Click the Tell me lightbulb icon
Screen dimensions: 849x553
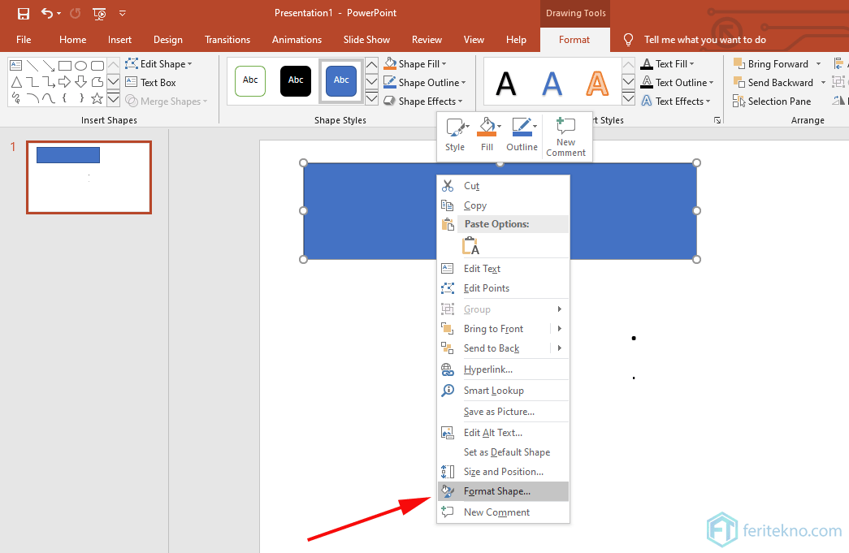click(x=628, y=40)
